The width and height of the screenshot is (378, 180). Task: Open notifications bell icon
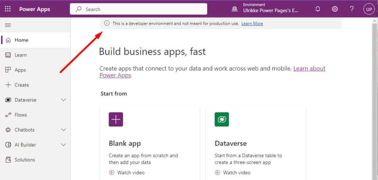pos(318,9)
